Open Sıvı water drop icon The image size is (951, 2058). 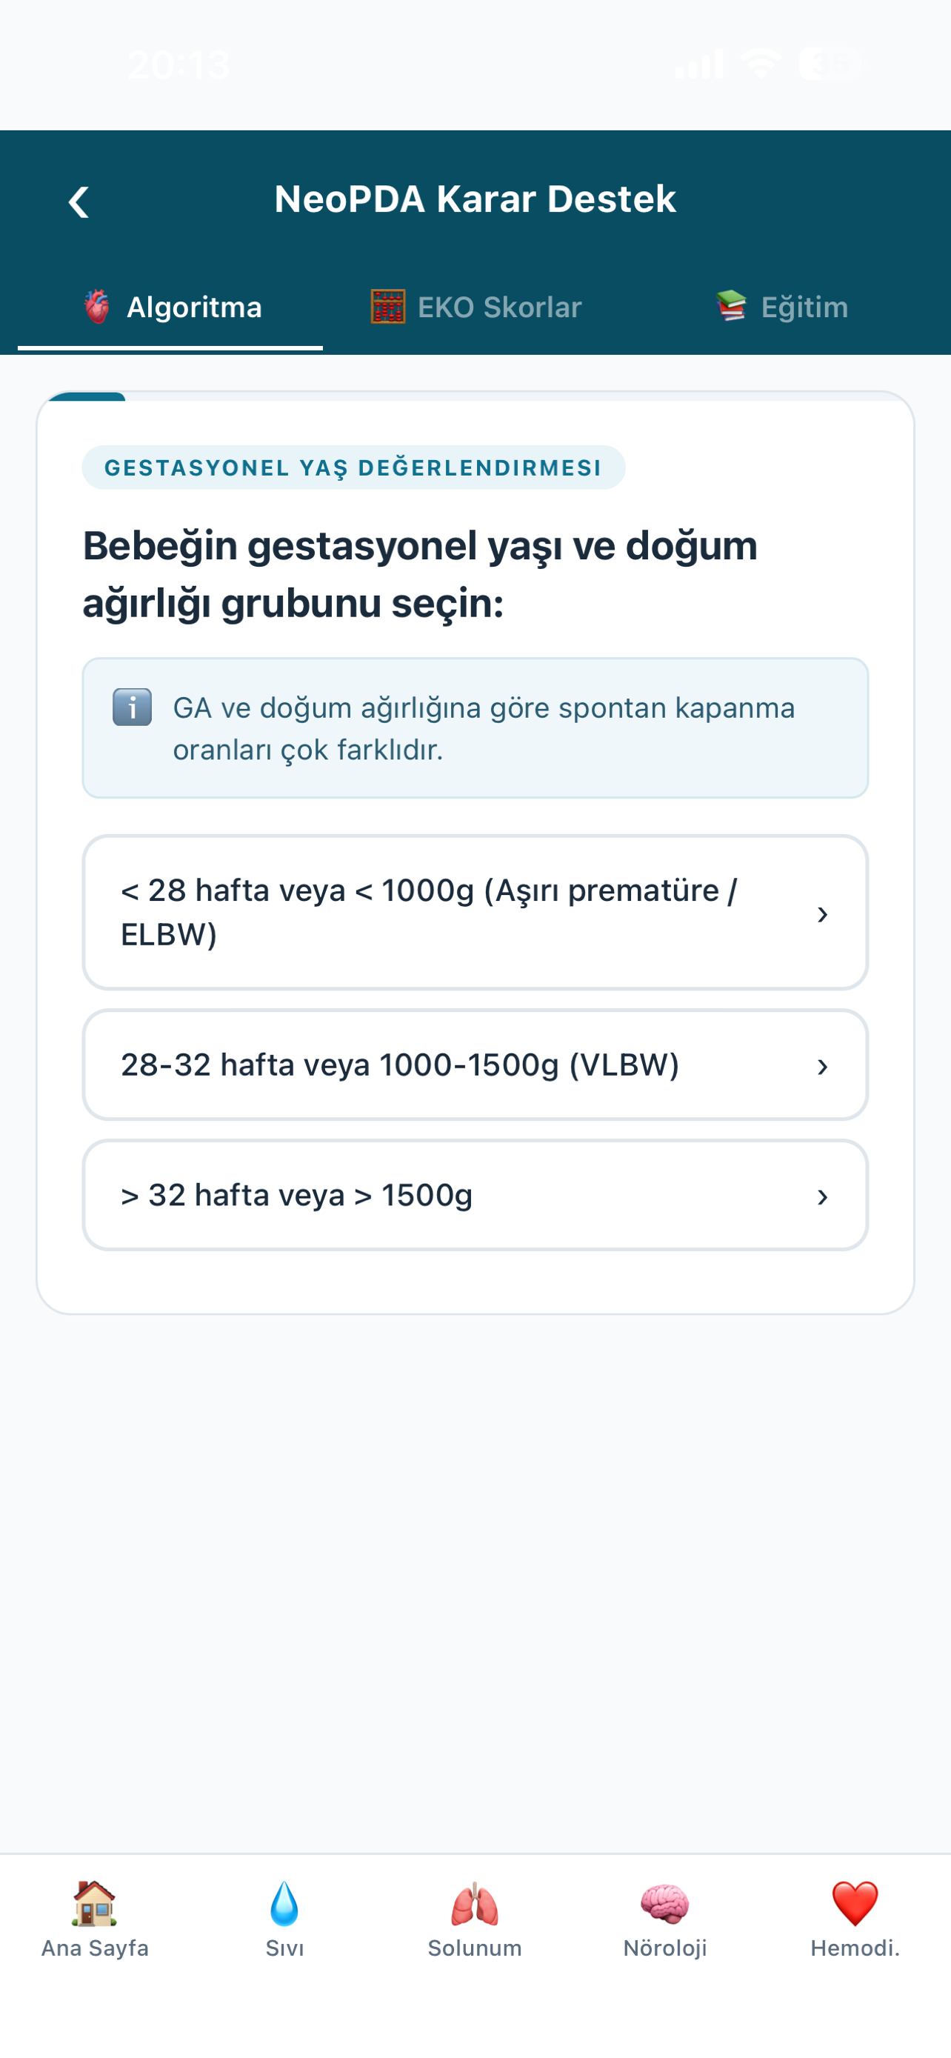pos(284,1902)
